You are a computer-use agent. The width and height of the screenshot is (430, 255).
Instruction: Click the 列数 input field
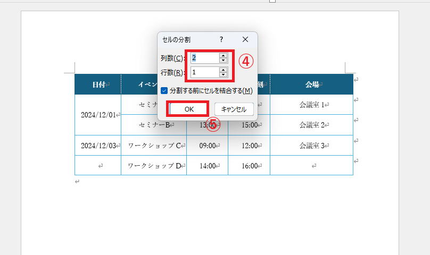point(205,58)
